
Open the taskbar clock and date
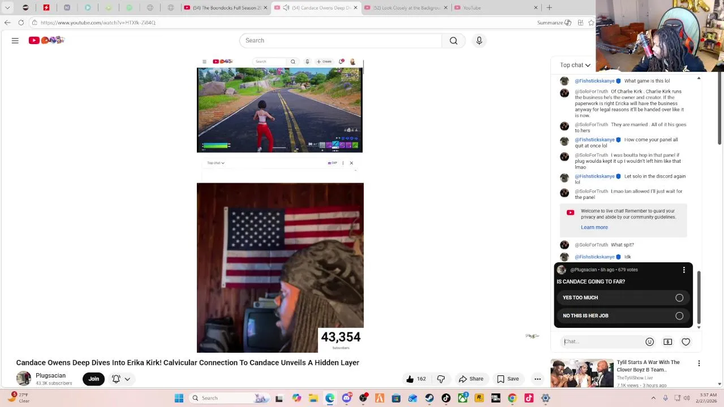click(707, 398)
